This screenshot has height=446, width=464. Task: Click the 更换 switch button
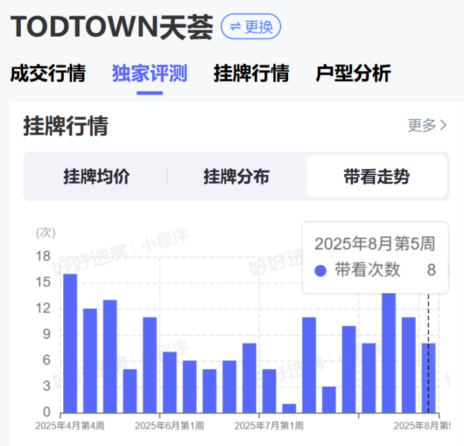[251, 26]
